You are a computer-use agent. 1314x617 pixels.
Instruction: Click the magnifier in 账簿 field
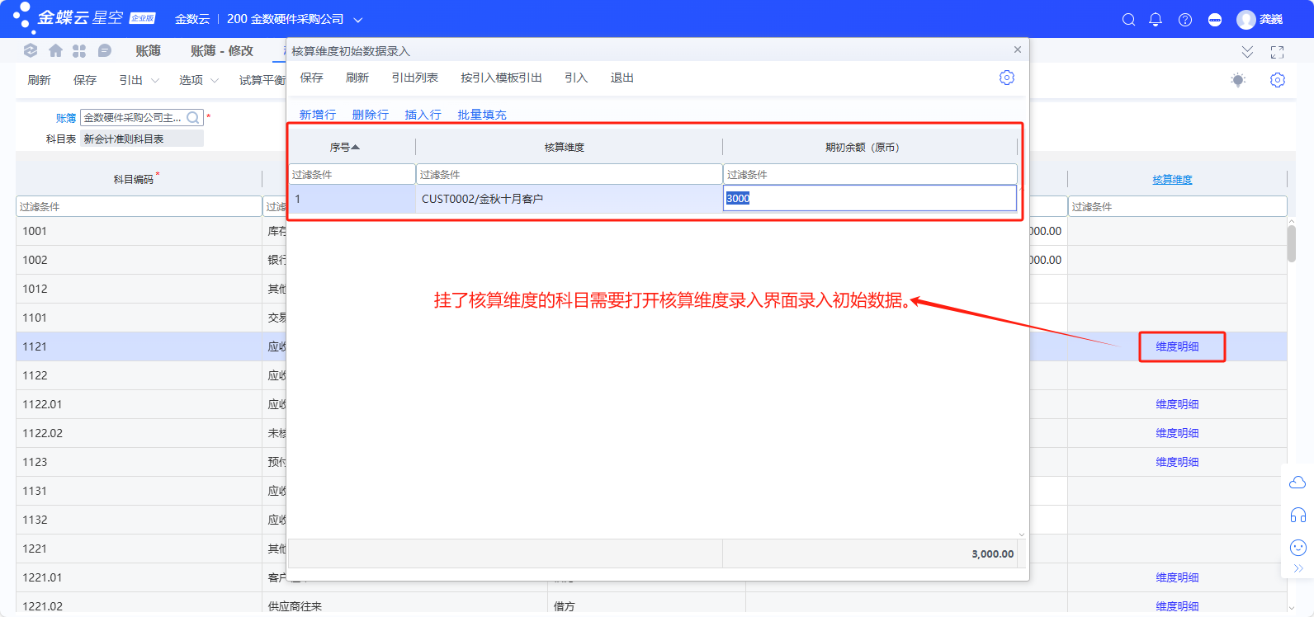click(192, 118)
